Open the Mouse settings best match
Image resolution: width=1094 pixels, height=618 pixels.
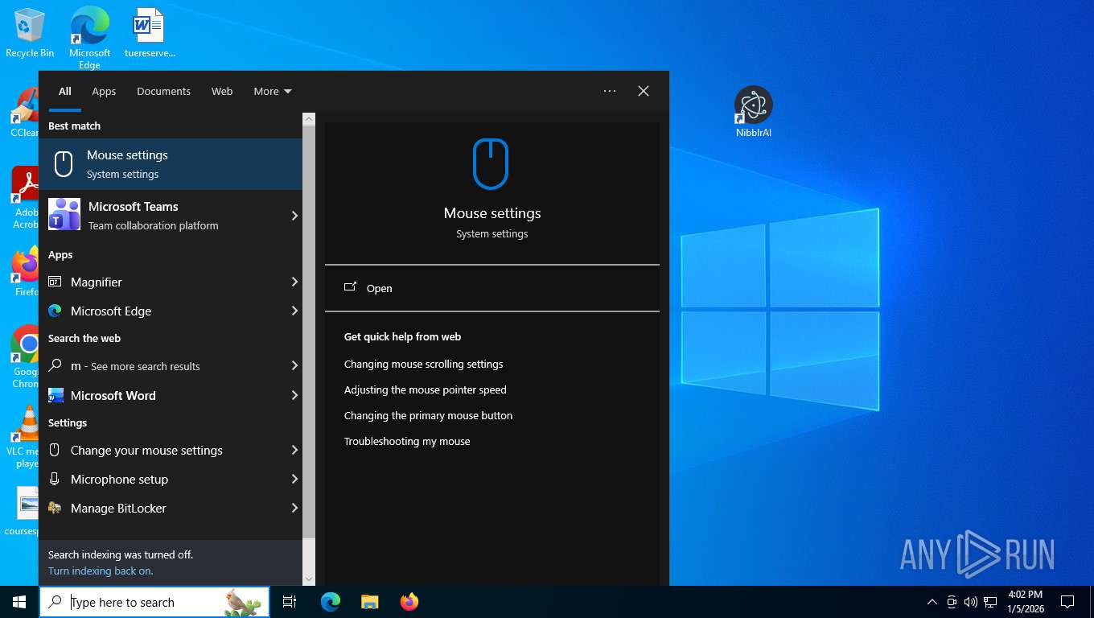pyautogui.click(x=171, y=164)
